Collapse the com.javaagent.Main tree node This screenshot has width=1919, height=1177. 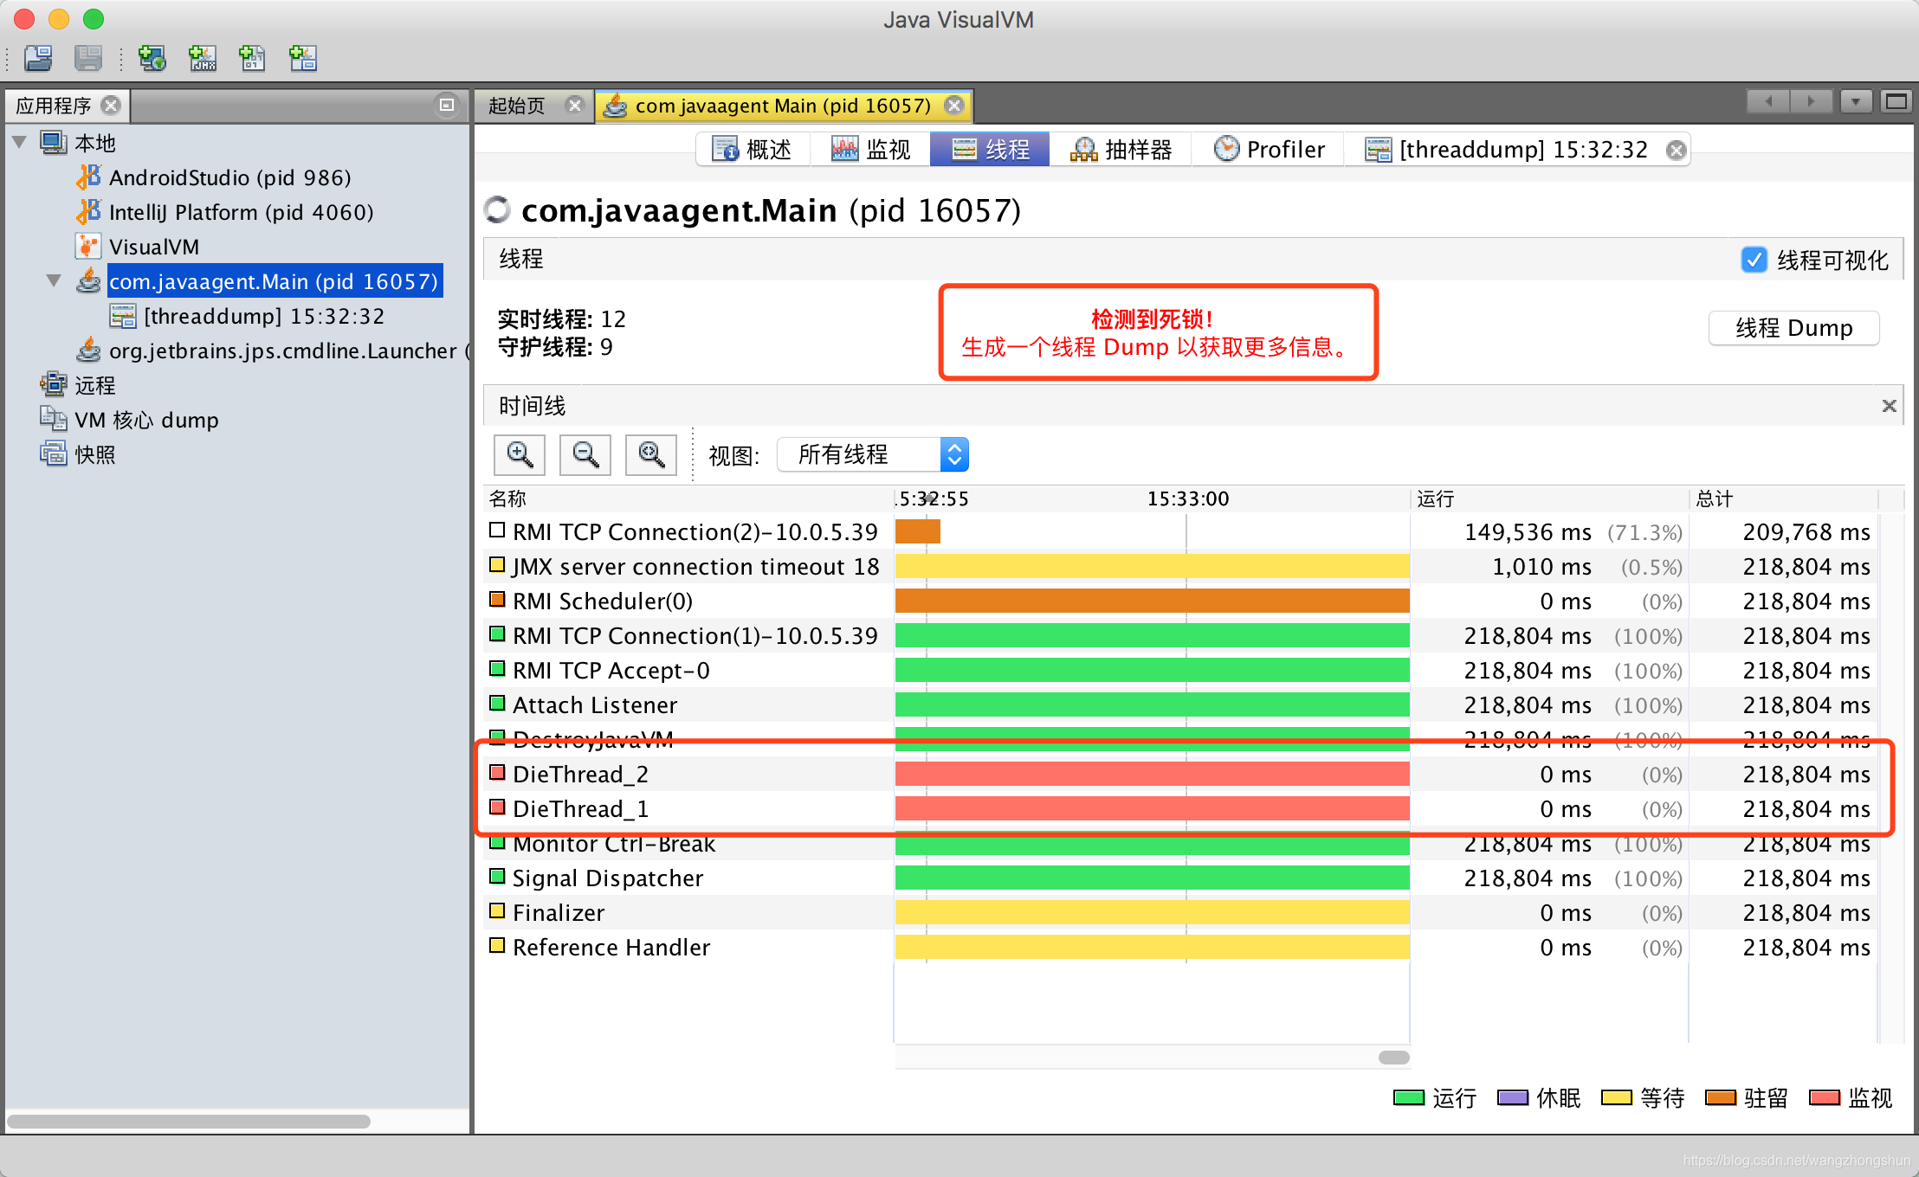54,280
